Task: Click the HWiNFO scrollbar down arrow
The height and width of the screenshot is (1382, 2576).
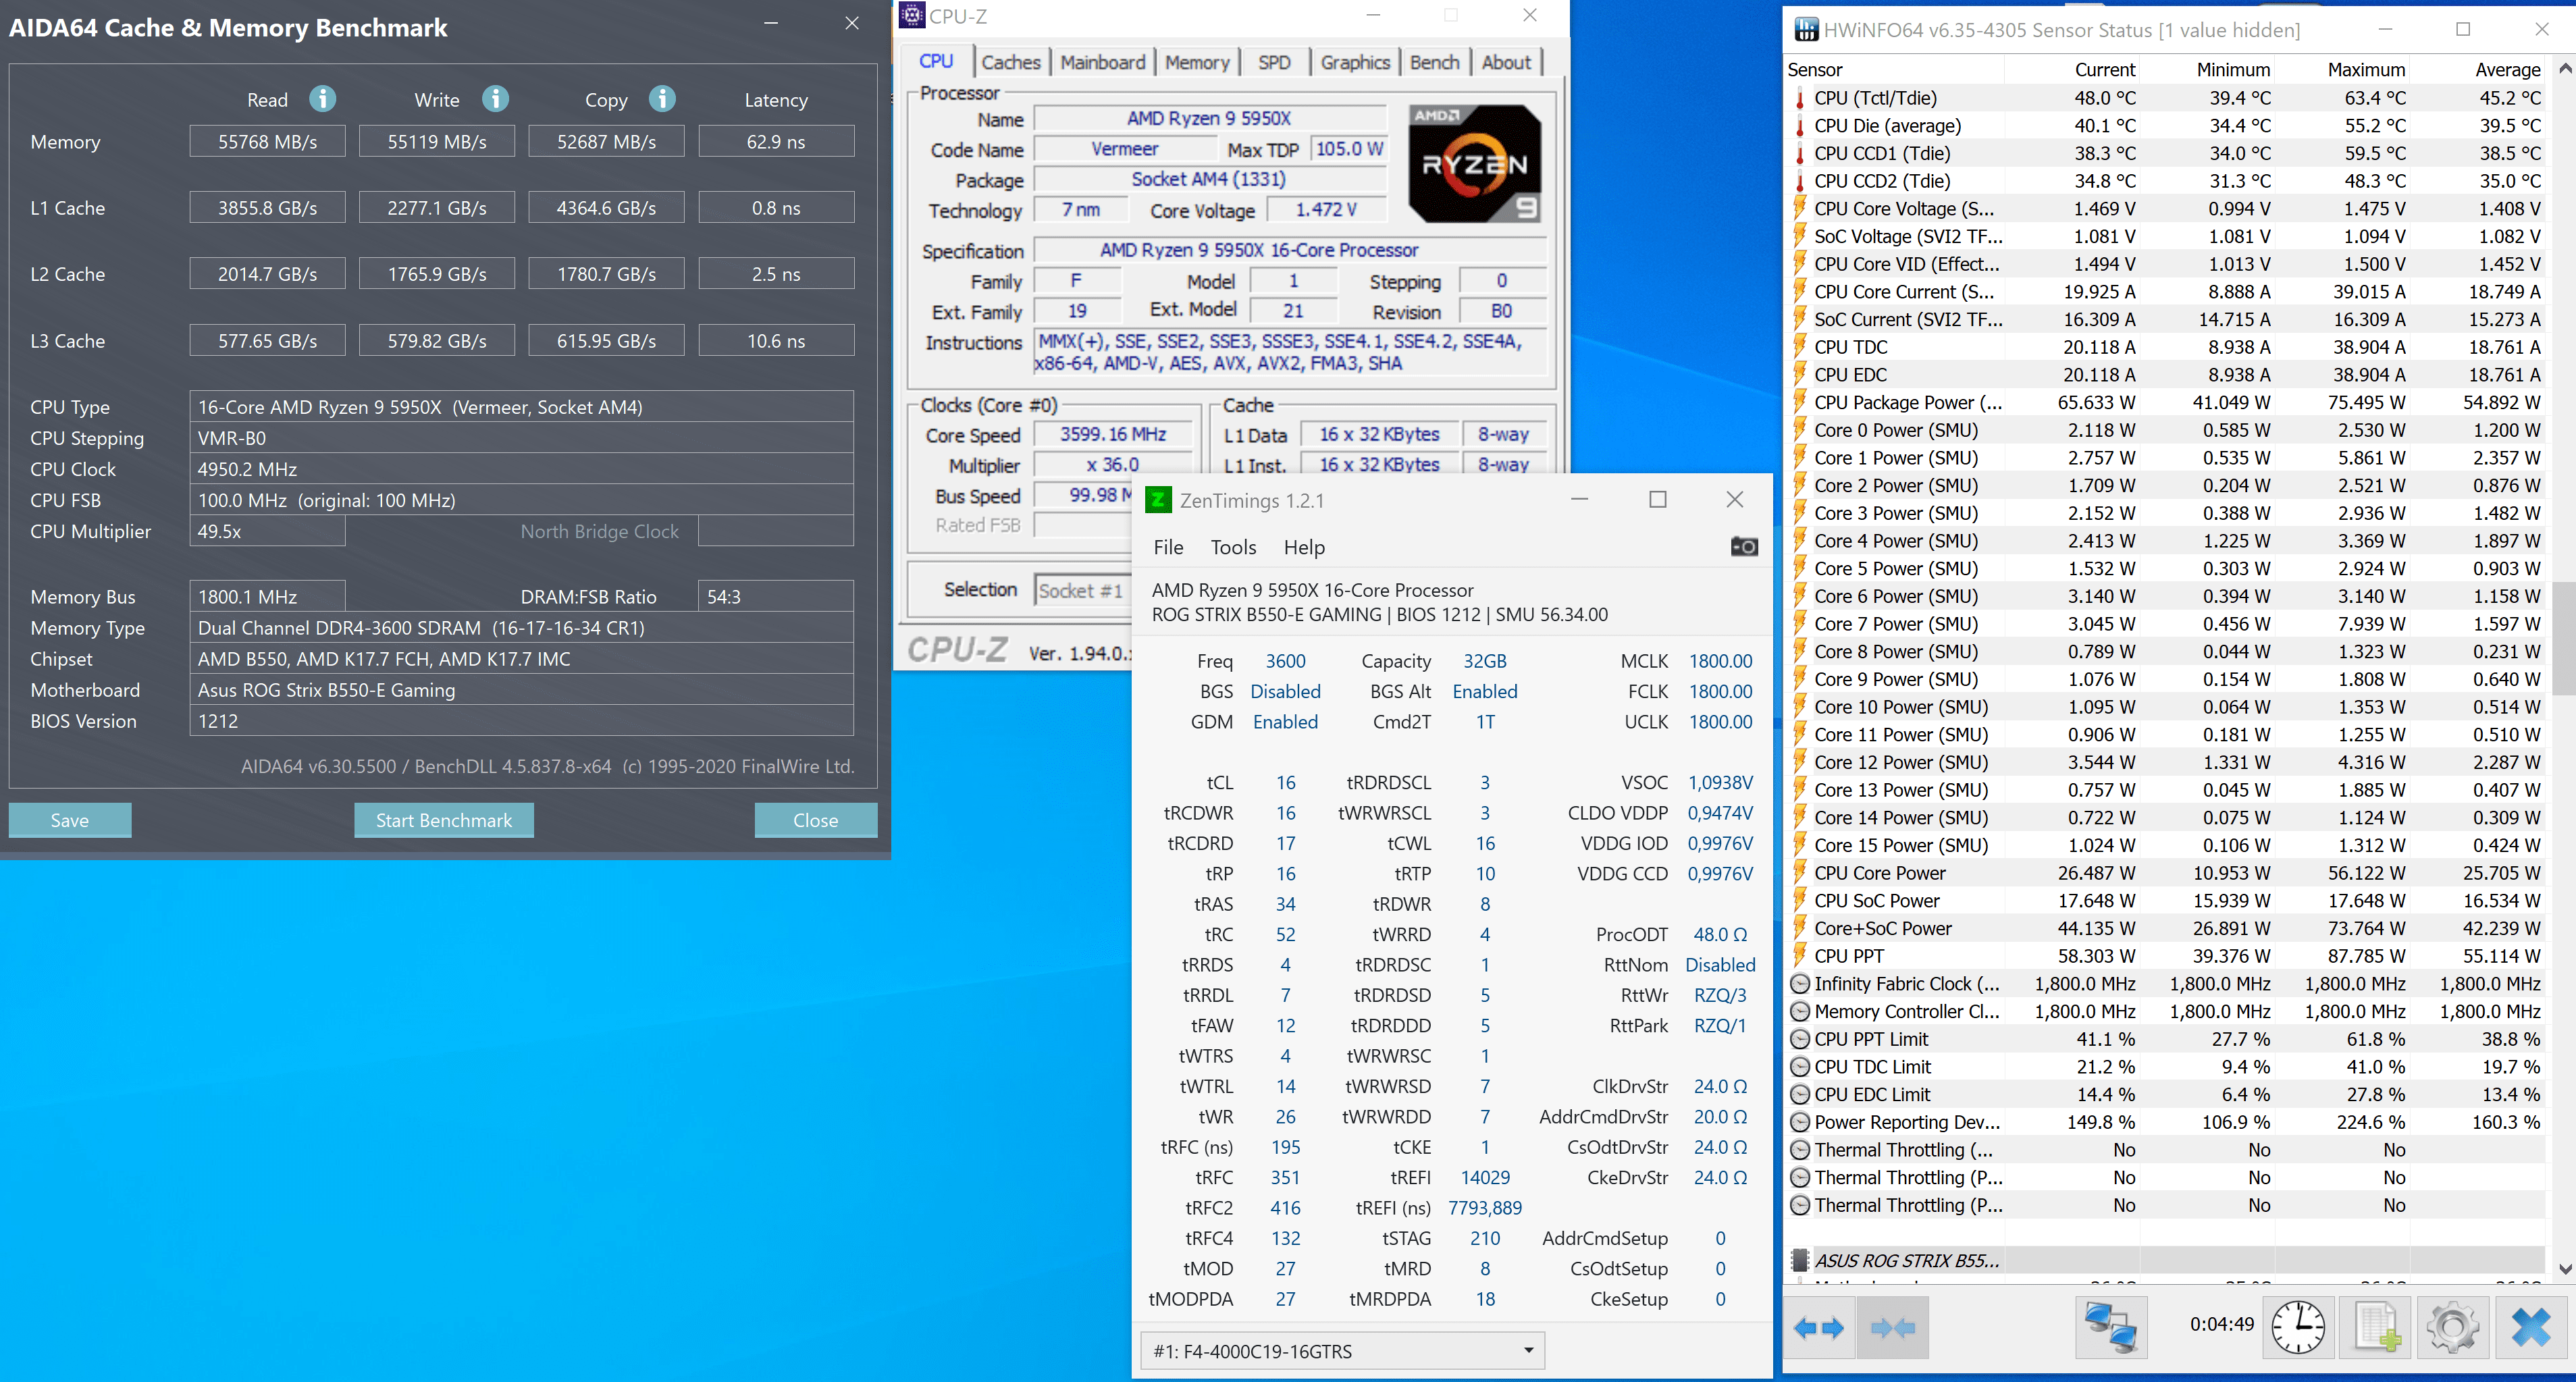Action: 2564,1268
